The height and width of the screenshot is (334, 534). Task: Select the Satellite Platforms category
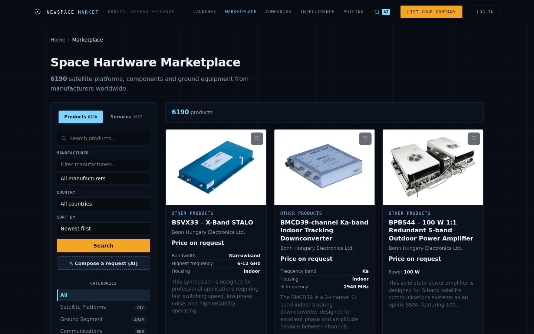tap(103, 307)
